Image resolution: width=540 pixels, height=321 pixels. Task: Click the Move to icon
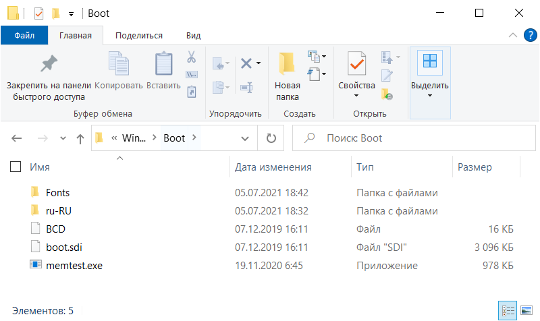pos(218,63)
